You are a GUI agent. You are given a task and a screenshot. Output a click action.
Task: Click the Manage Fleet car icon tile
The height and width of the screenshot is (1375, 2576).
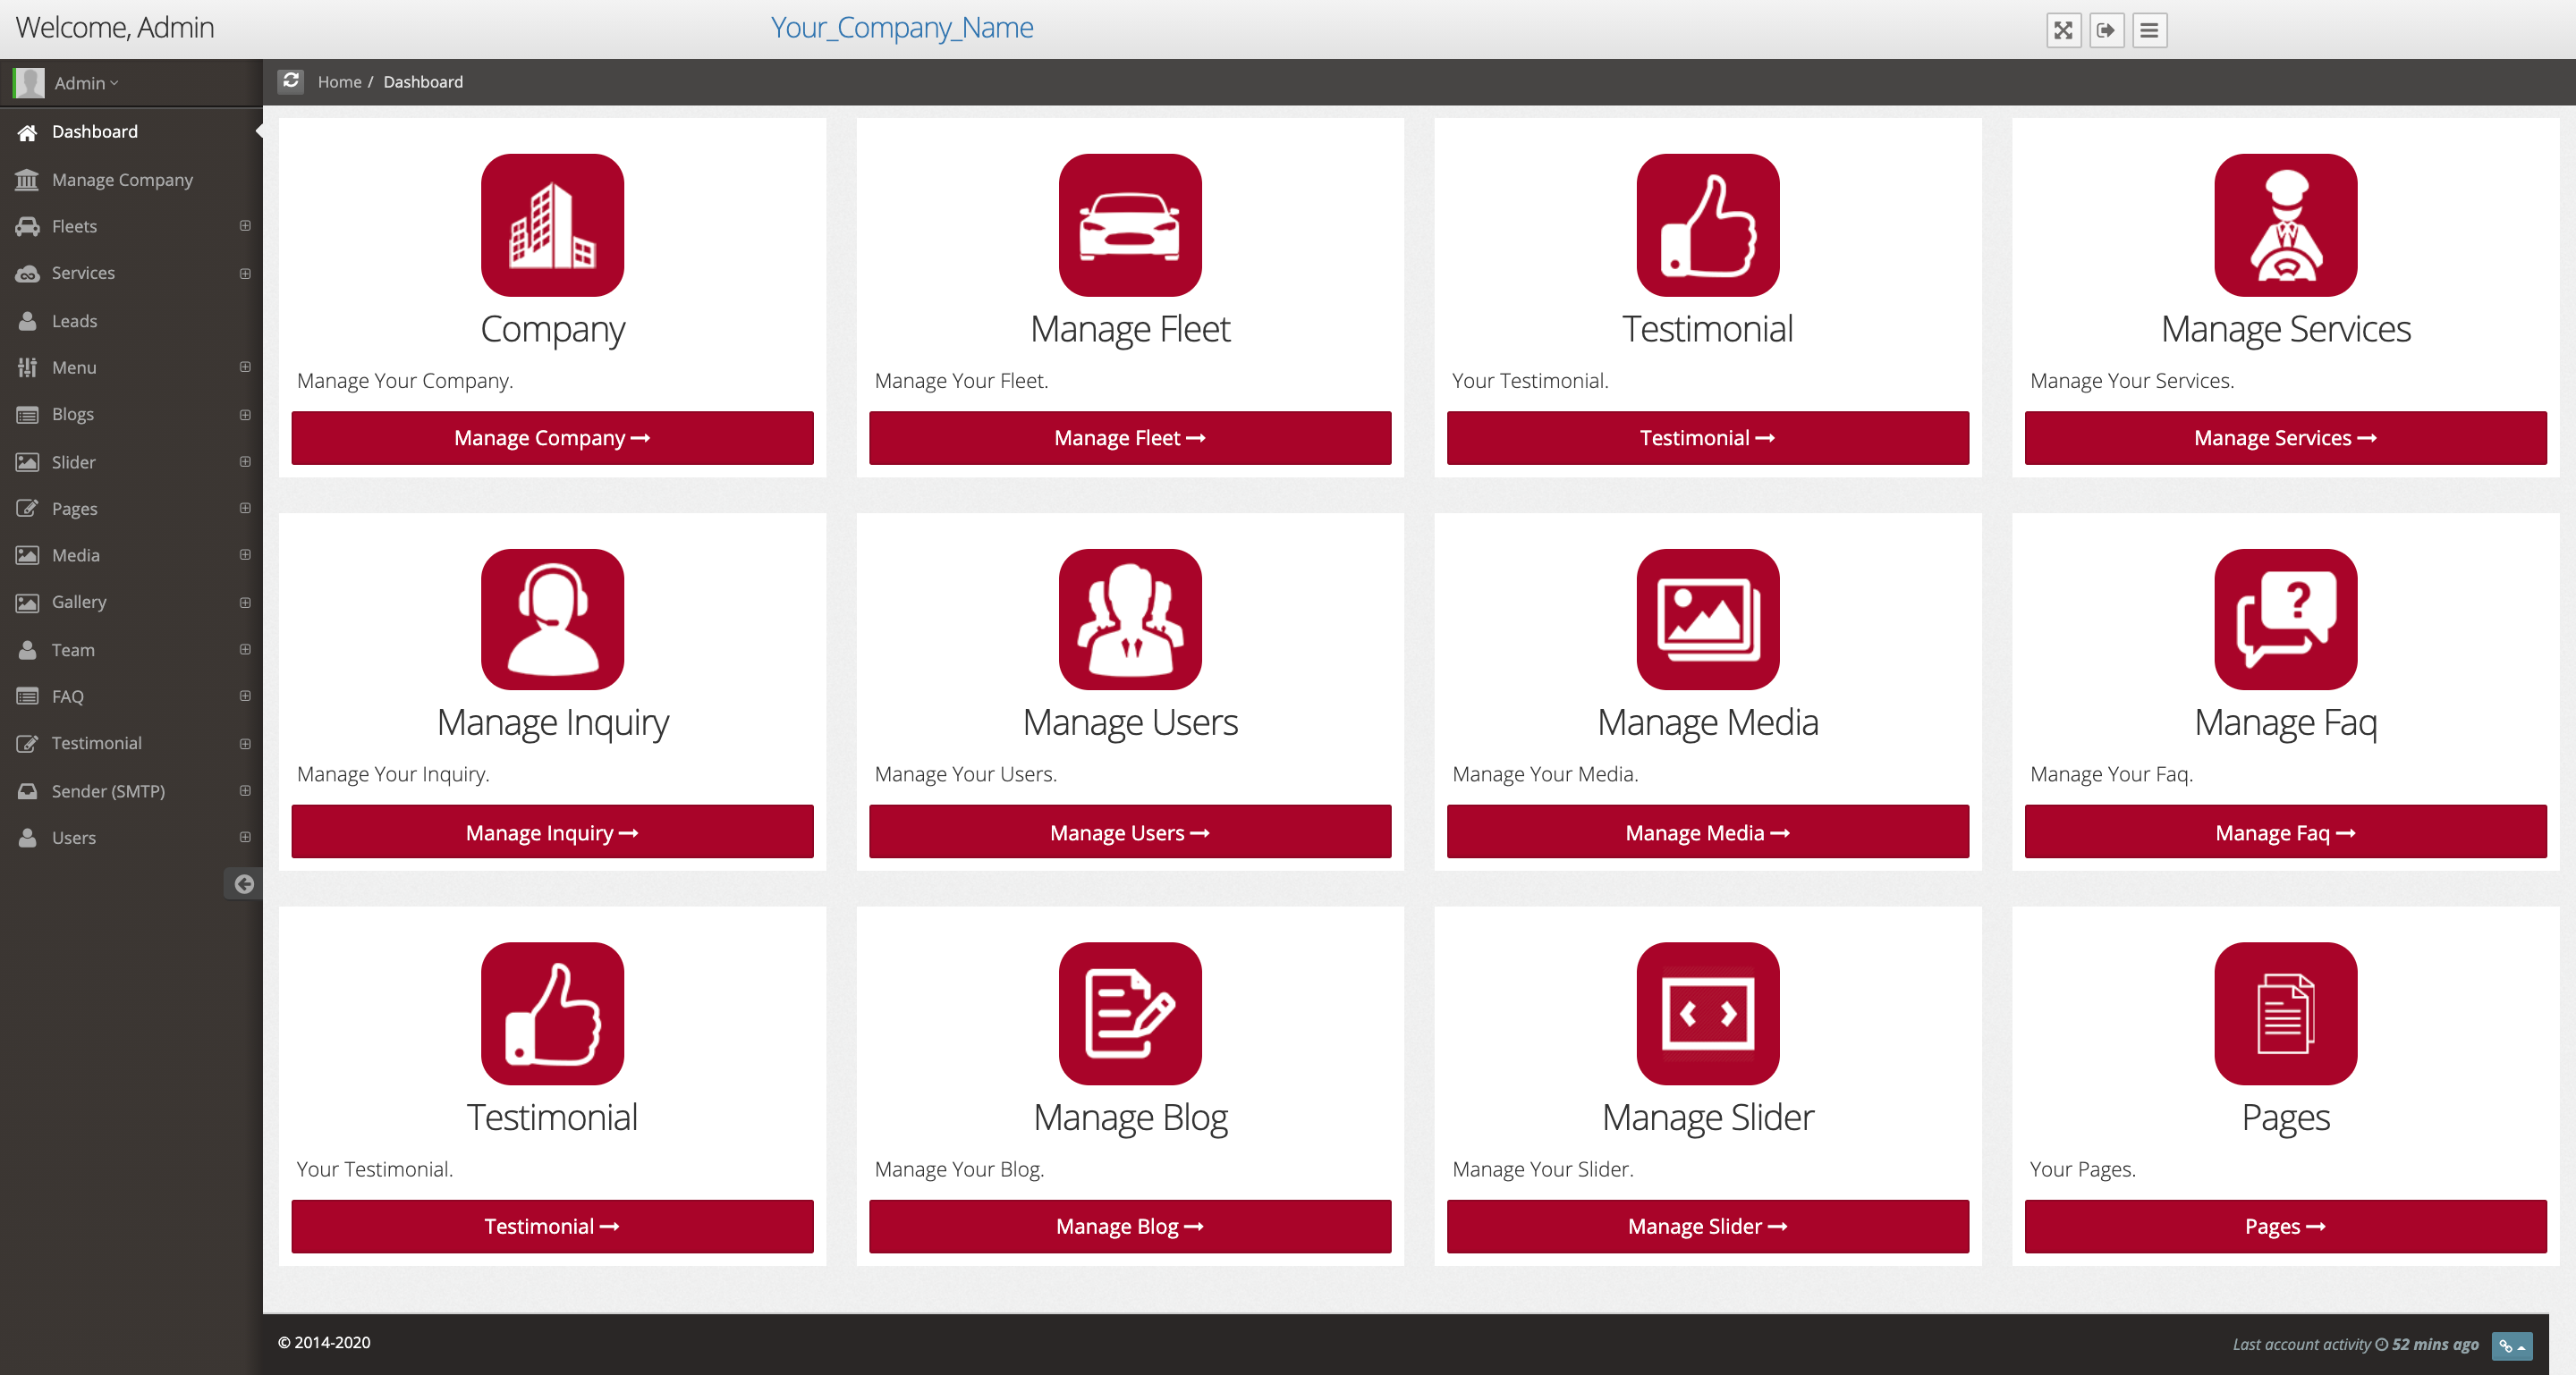pyautogui.click(x=1129, y=224)
